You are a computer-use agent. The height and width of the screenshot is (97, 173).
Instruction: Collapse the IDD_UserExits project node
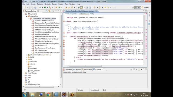click(24, 14)
